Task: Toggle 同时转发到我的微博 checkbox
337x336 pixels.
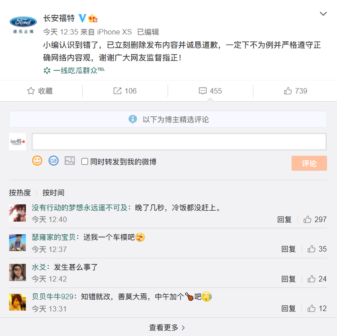Action: 84,162
